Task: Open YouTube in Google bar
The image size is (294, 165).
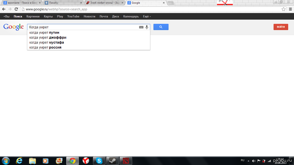Action: pos(73,16)
